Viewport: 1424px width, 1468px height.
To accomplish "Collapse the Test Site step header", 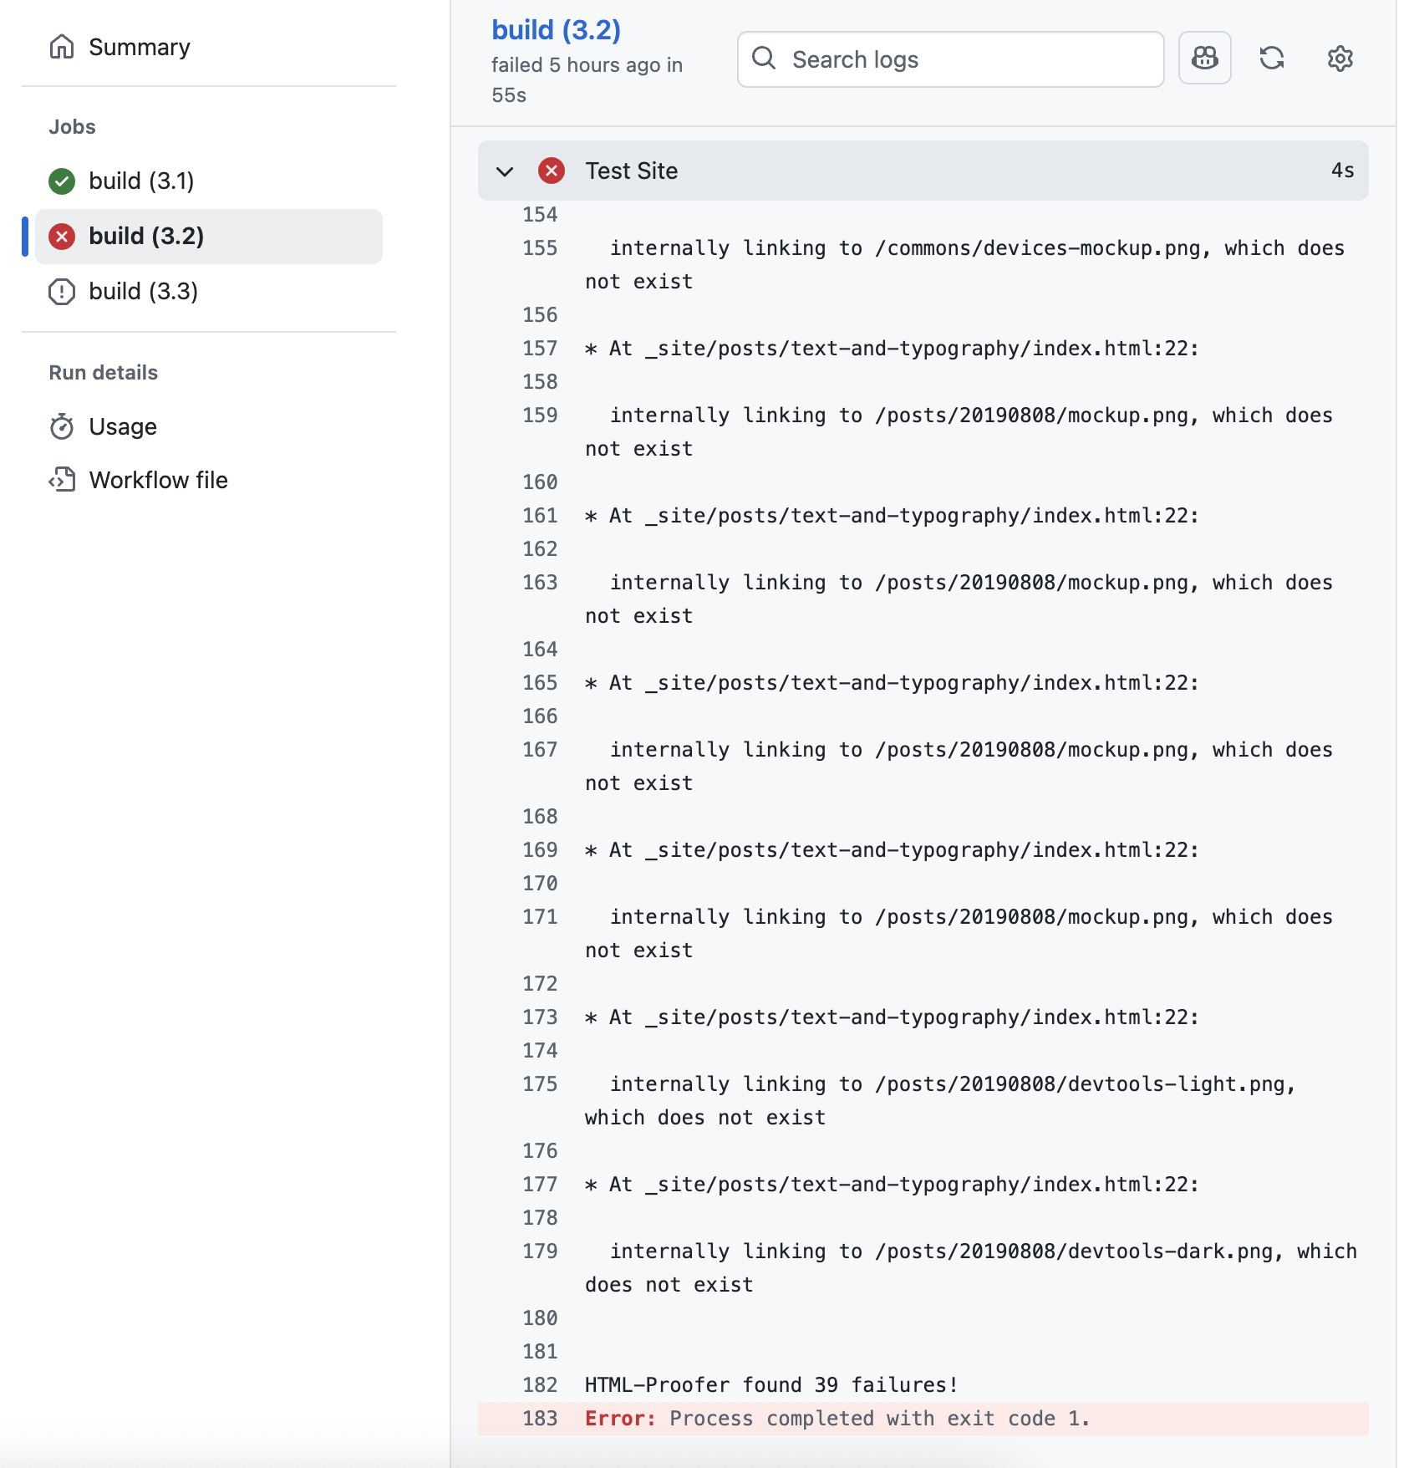I will [919, 171].
